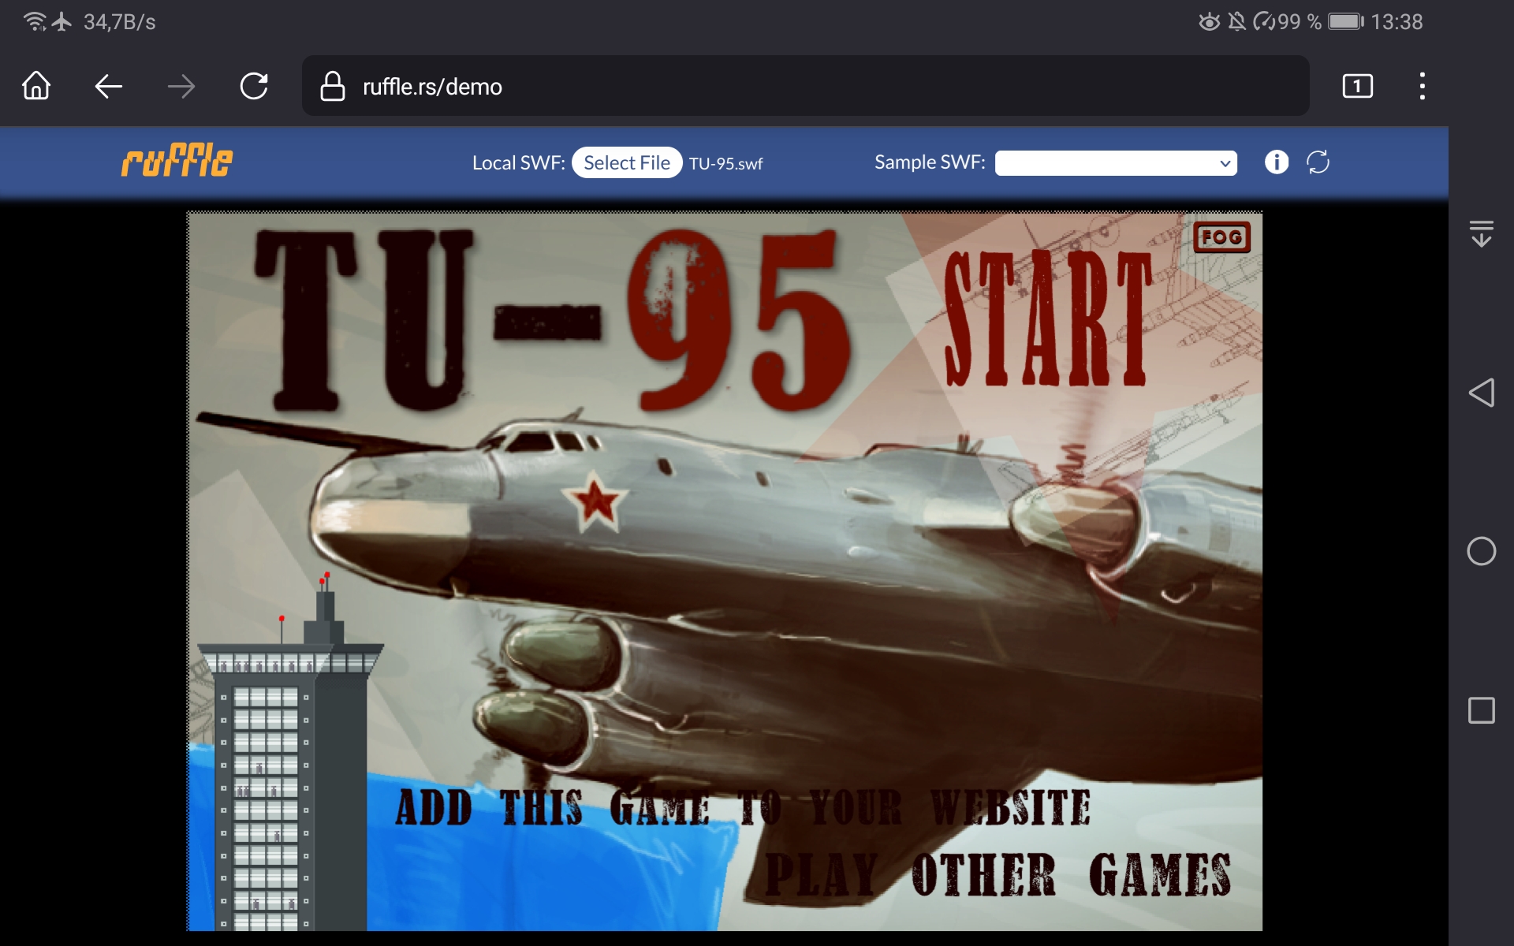
Task: Click the Select File button
Action: click(x=627, y=162)
